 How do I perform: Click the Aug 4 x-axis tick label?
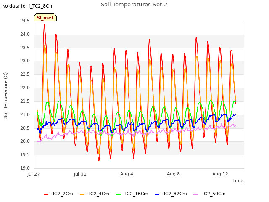[127, 174]
